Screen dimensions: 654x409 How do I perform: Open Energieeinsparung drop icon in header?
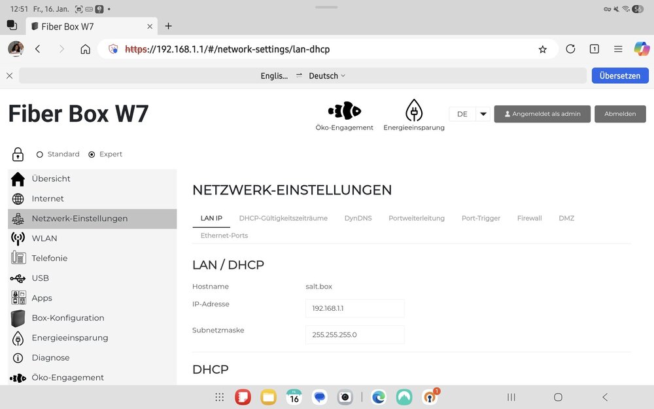coord(414,110)
